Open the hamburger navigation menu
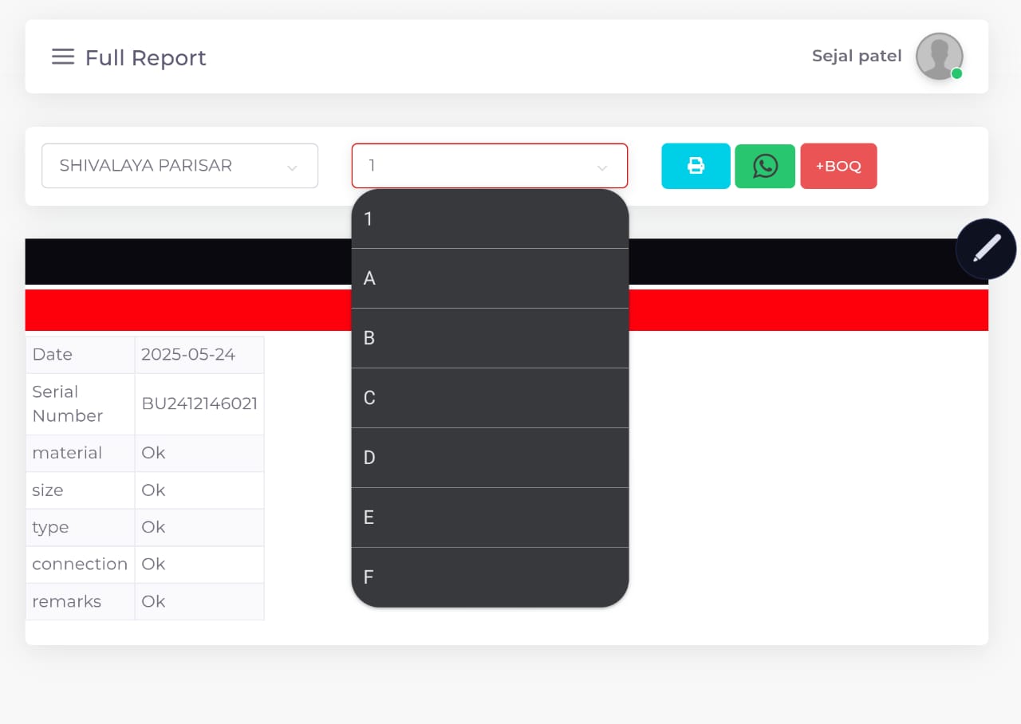This screenshot has height=724, width=1021. tap(63, 57)
